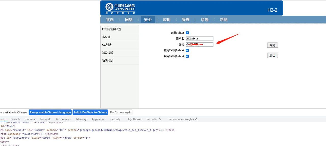Switch to the Performance insights tab
The image size is (326, 146).
tap(183, 119)
